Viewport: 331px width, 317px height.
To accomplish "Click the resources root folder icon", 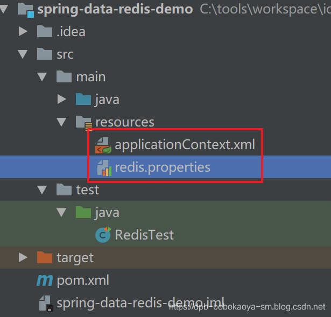I will click(84, 123).
